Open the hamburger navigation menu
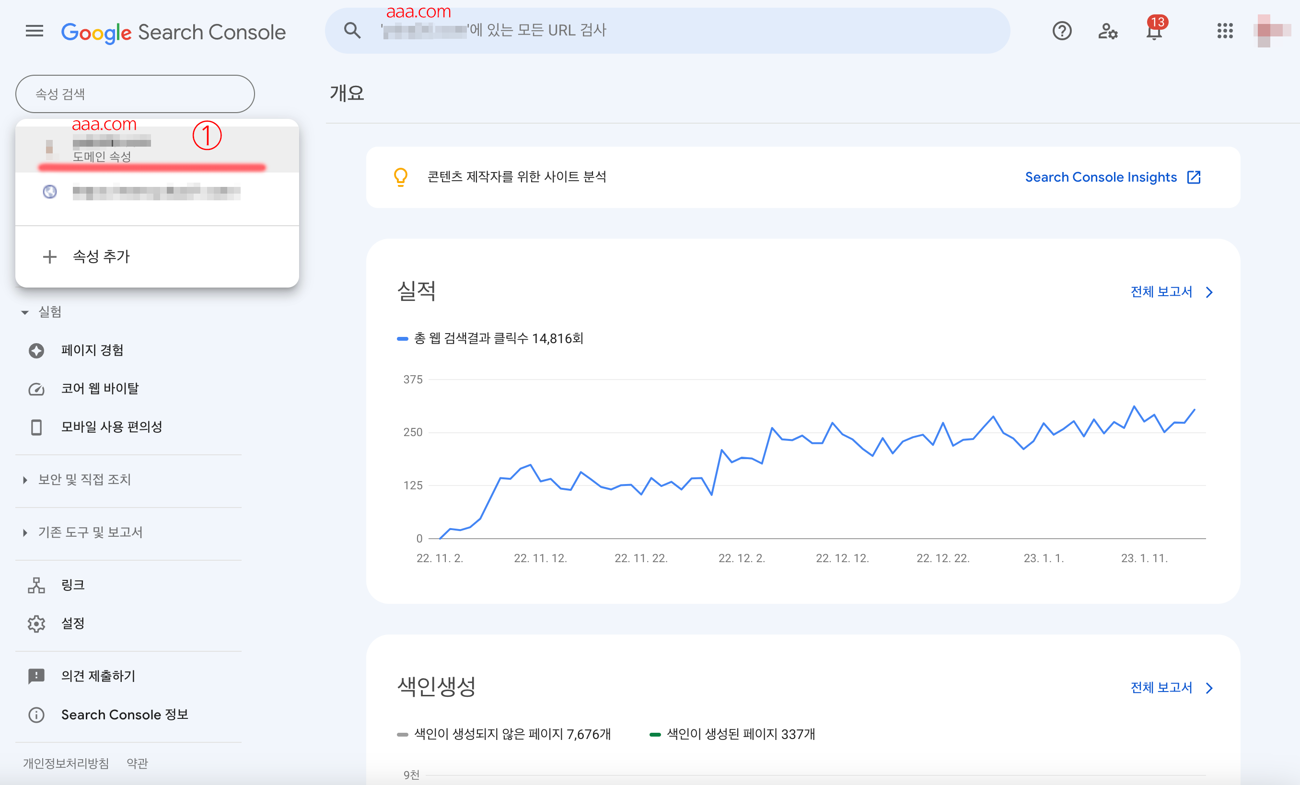Viewport: 1300px width, 785px height. [35, 31]
